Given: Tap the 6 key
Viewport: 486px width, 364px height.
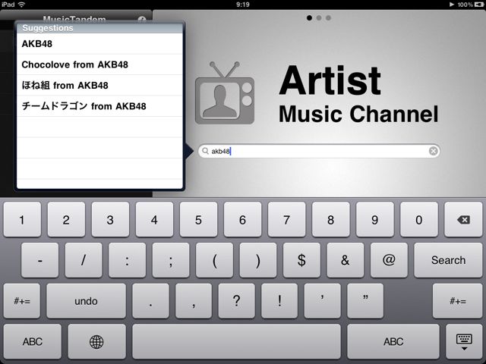Looking at the screenshot, I should 242,219.
